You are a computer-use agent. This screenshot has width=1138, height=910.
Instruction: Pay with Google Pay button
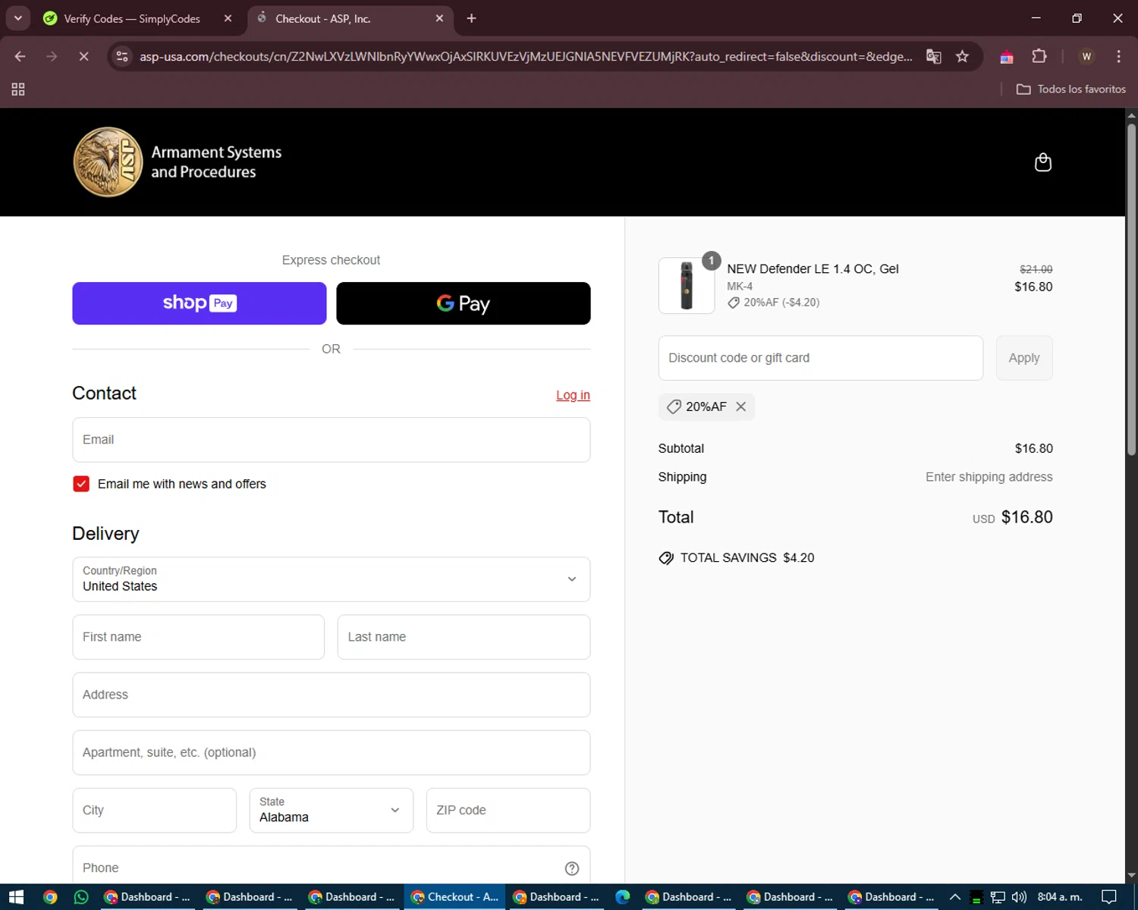[464, 303]
